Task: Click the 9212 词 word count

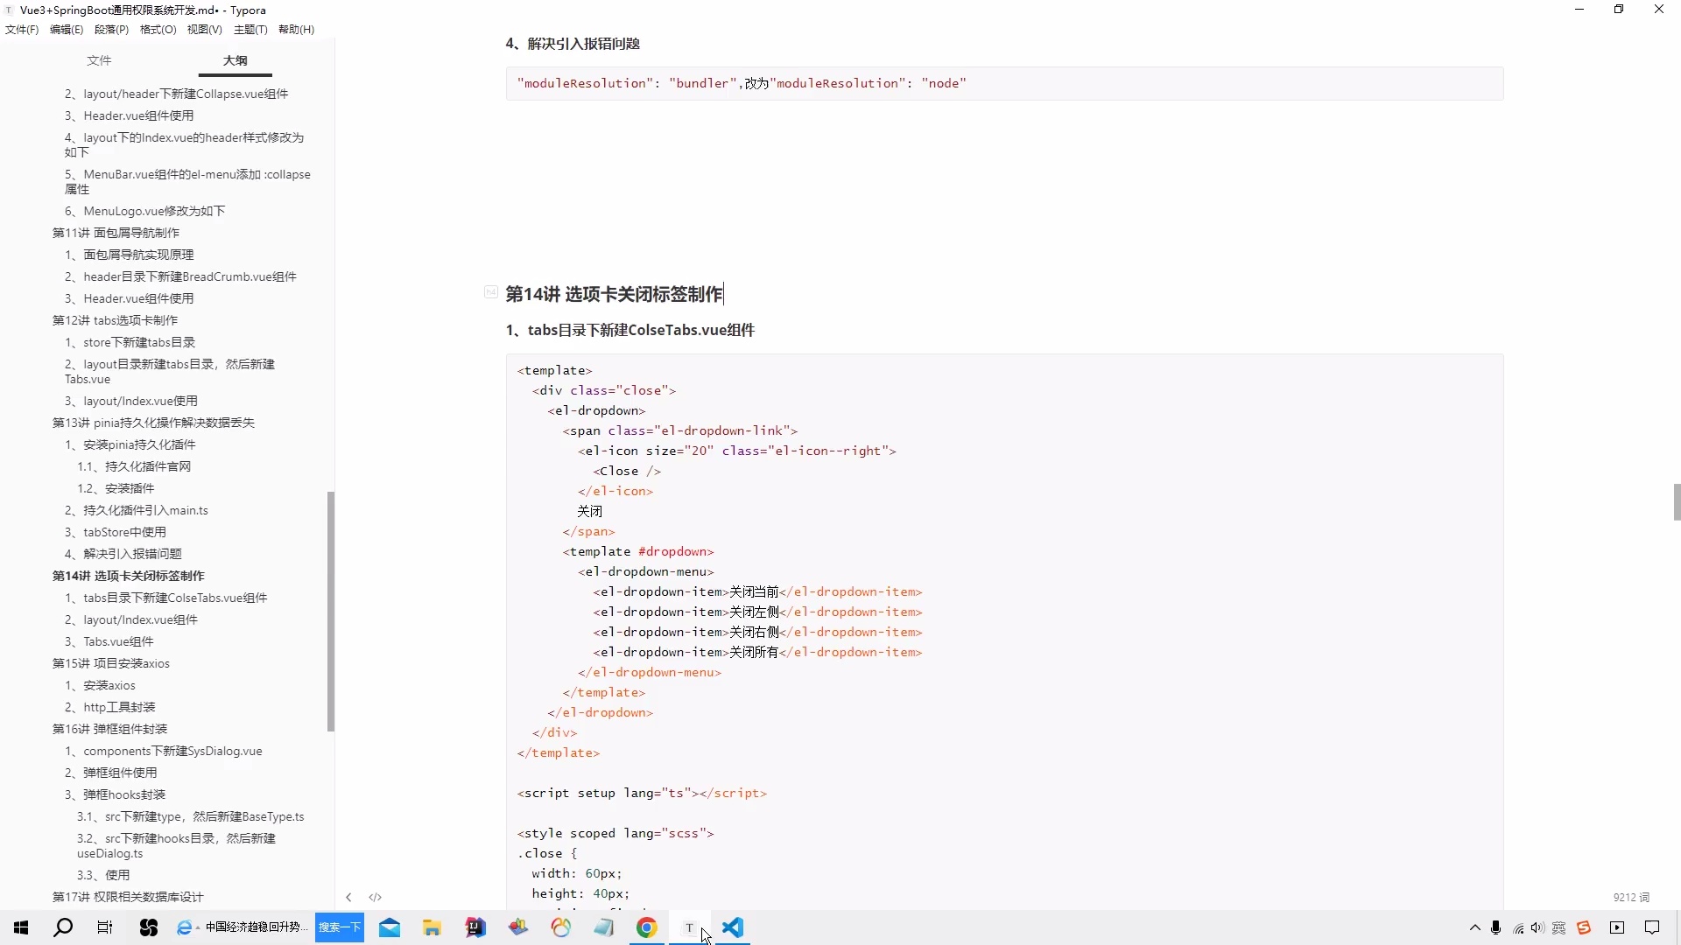Action: pyautogui.click(x=1631, y=897)
